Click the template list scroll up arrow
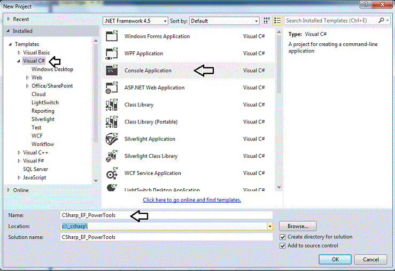395x271 pixels. [279, 32]
